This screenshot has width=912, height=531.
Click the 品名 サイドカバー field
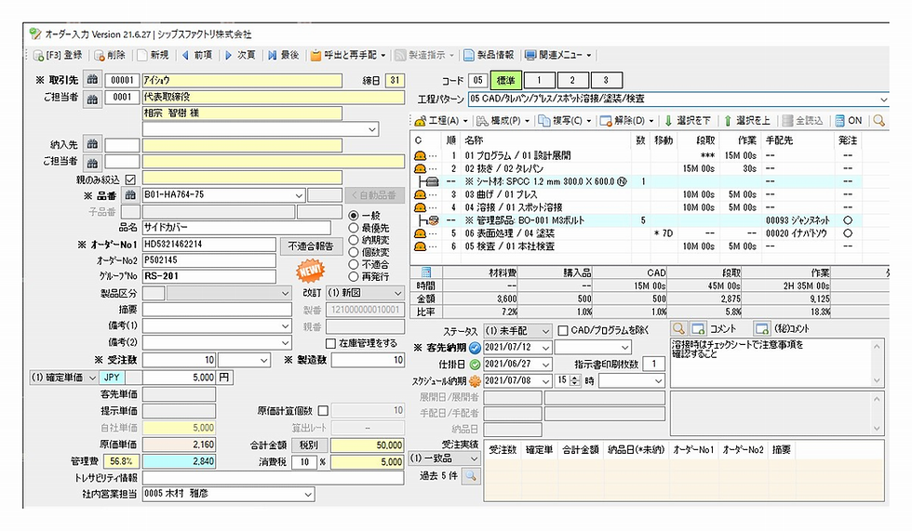click(236, 228)
